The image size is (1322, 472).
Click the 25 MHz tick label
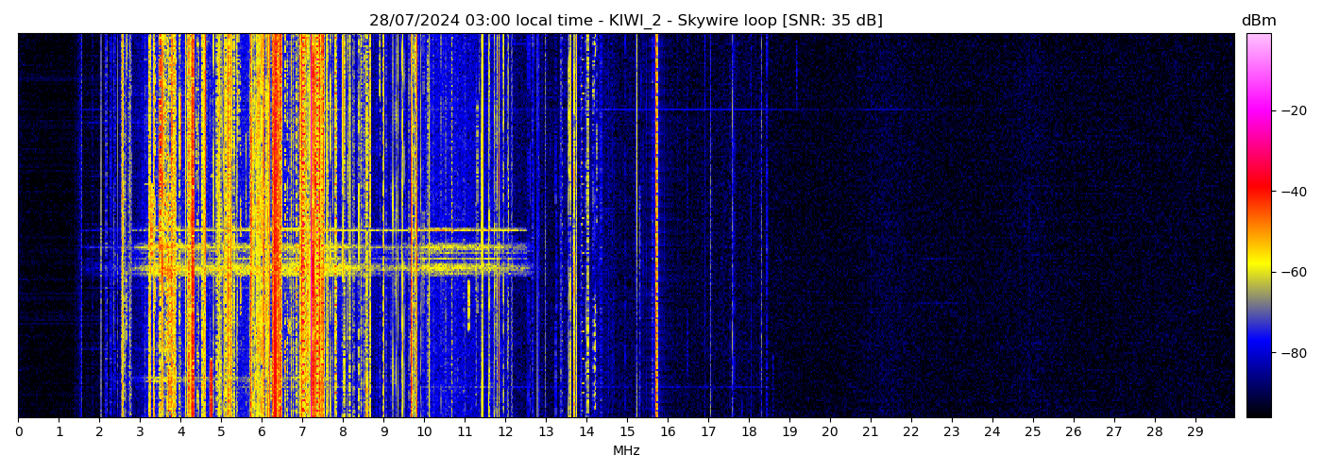(x=1033, y=432)
